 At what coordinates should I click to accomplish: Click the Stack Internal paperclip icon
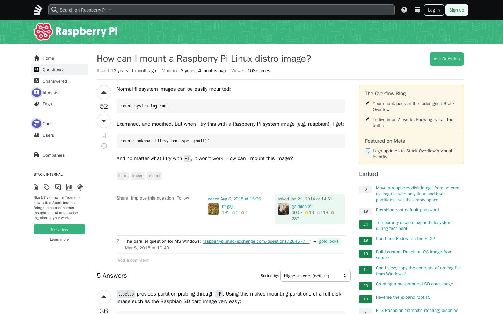(80, 187)
